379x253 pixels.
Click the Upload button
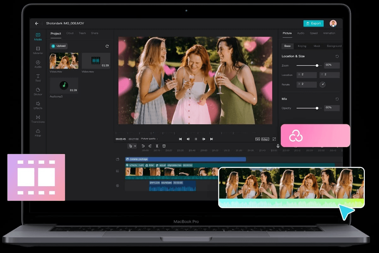(x=59, y=46)
